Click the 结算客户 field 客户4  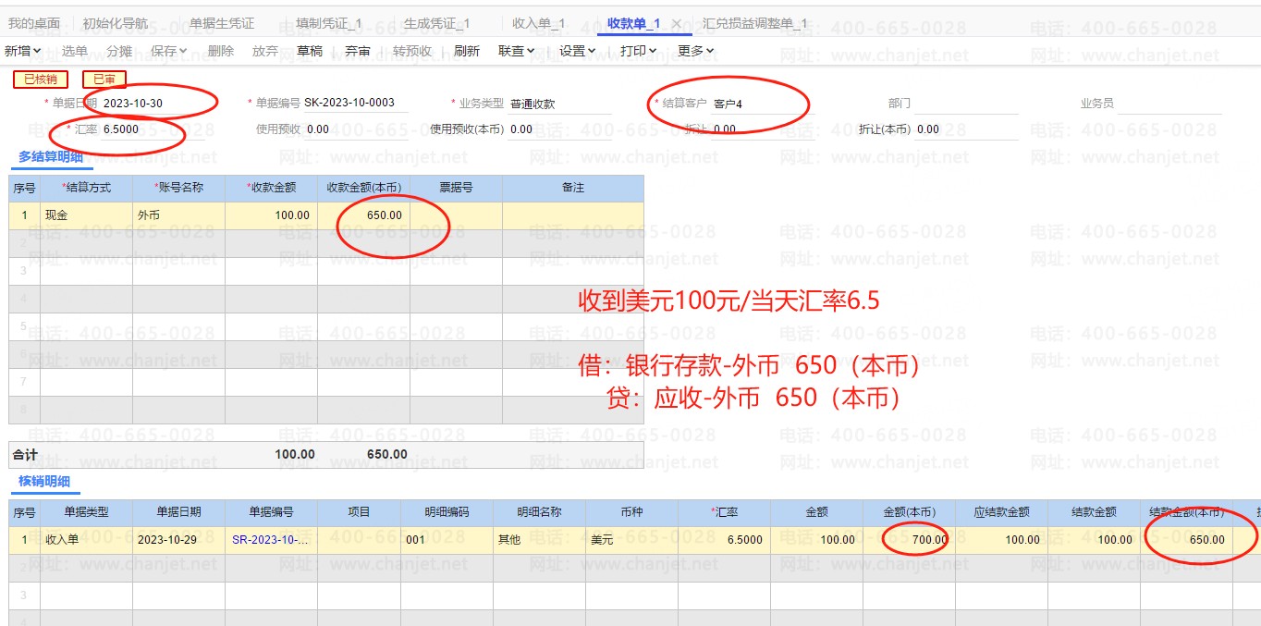tap(763, 104)
